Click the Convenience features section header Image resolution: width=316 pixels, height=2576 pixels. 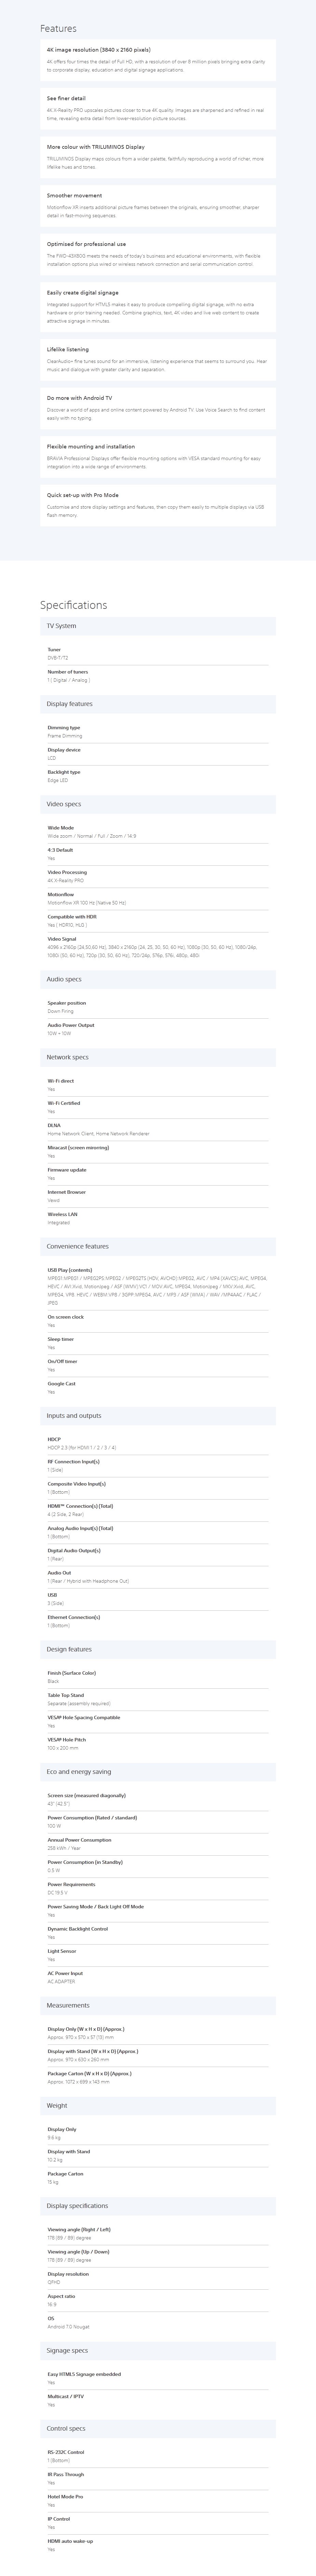158,1246
